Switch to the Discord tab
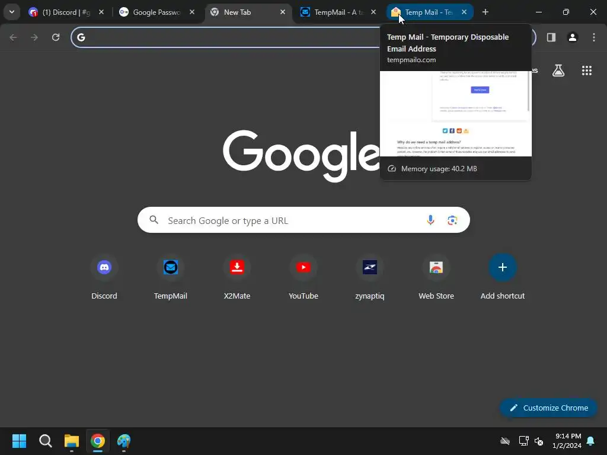 (x=66, y=12)
